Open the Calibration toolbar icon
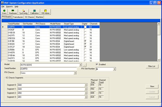 point(35,12)
